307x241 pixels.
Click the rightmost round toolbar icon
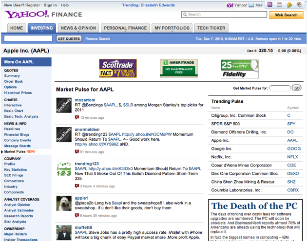coord(299,5)
